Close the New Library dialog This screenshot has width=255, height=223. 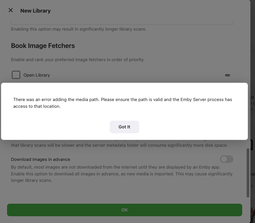point(11,10)
